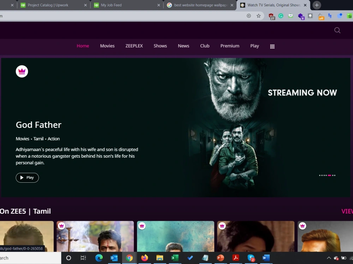
Task: Go to the Home navigation item
Action: point(83,46)
